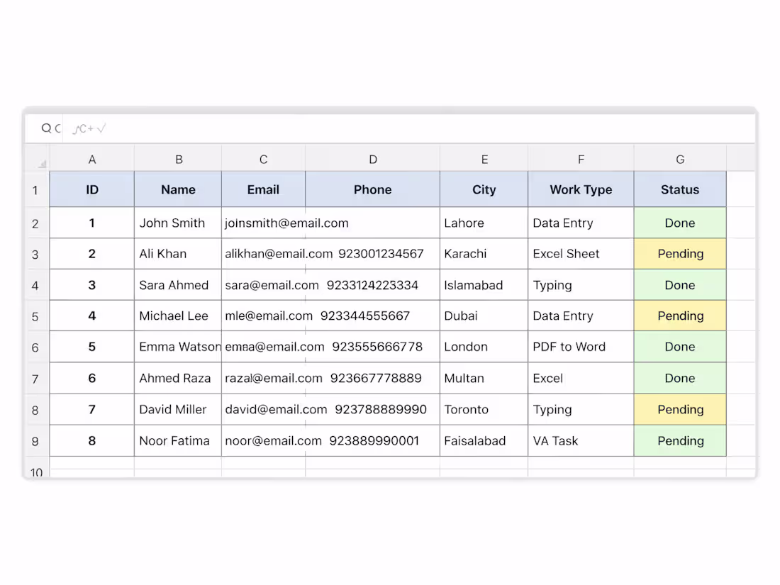
Task: Select Noor Fatima's green "Pending" status cell
Action: 680,441
